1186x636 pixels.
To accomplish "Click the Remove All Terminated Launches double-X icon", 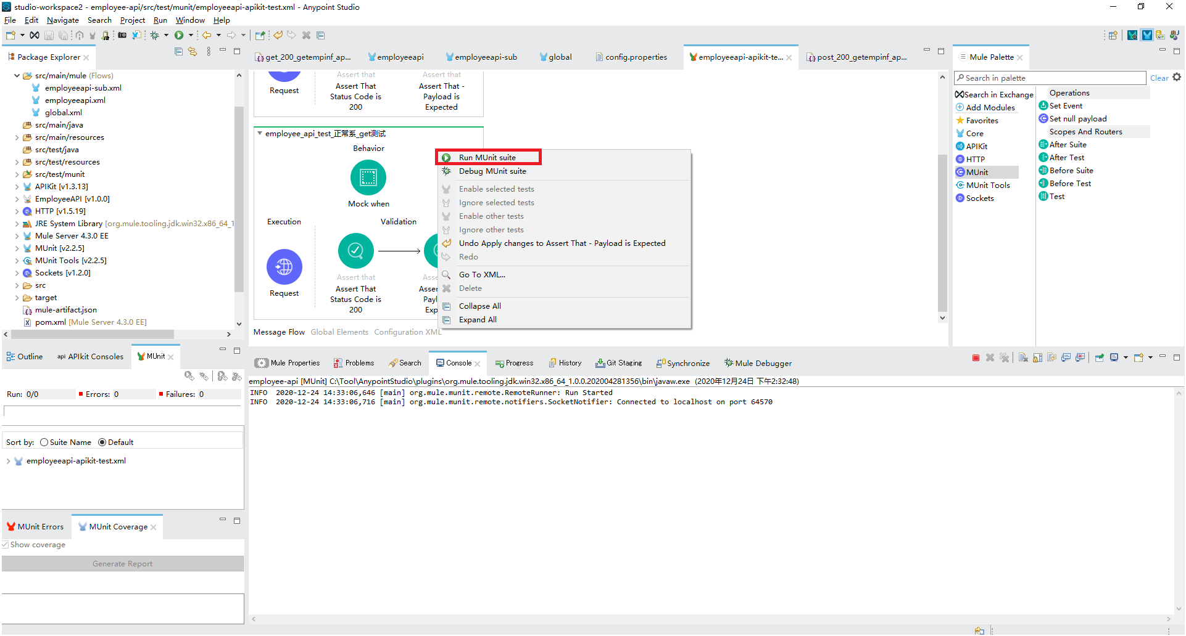I will [1004, 357].
